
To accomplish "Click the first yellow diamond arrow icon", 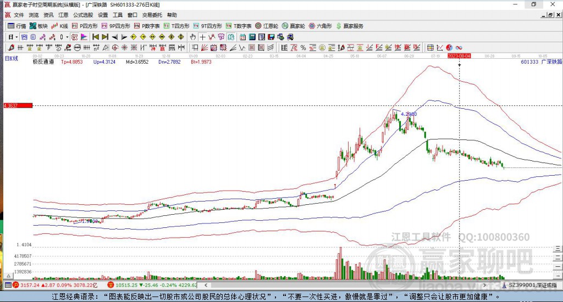I will (x=133, y=37).
